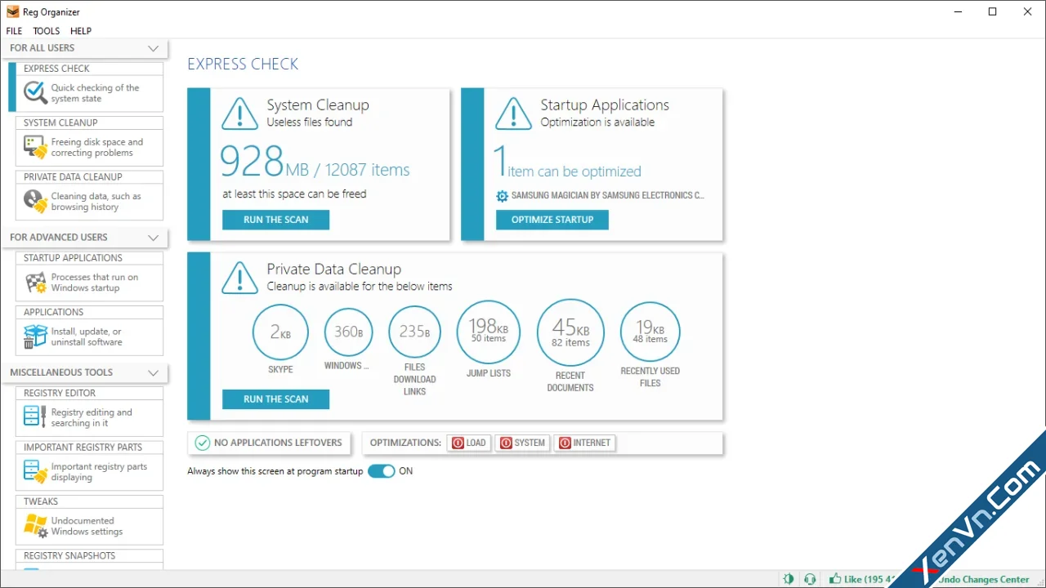1046x588 pixels.
Task: Click 'Samsung Magician by Samsung Electronics' entry
Action: (x=607, y=196)
